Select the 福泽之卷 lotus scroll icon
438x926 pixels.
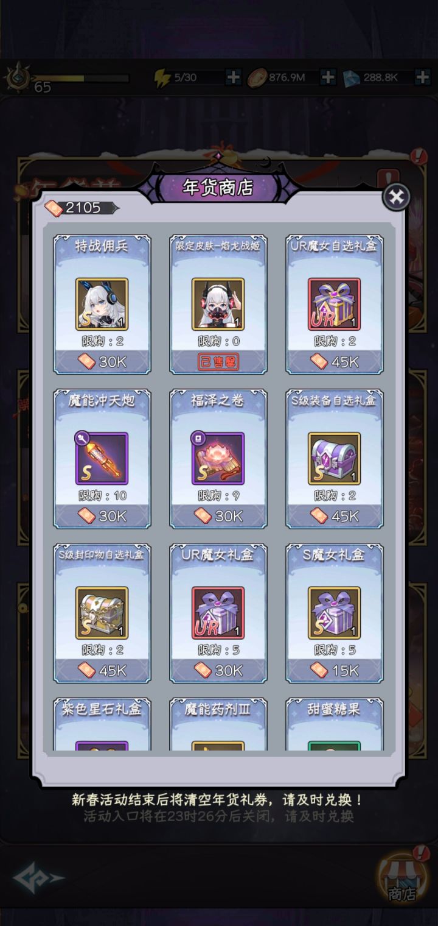[x=218, y=459]
